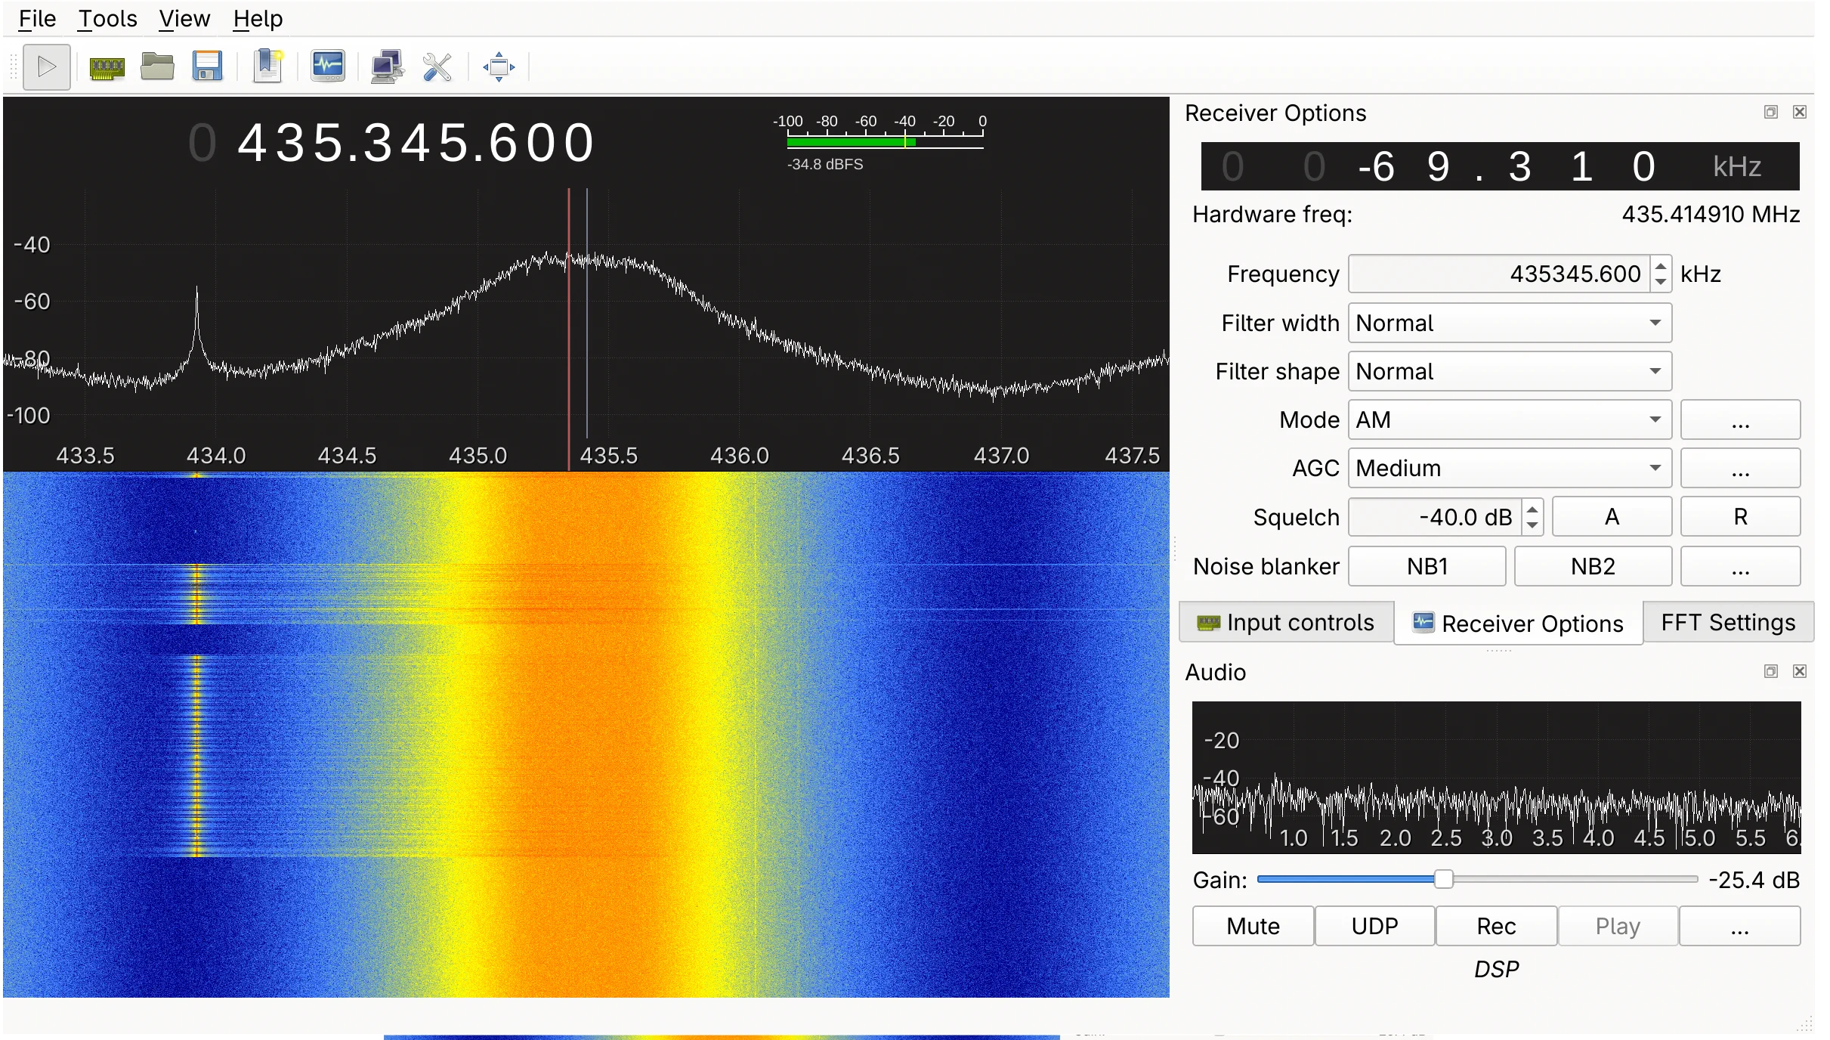This screenshot has height=1040, width=1830.
Task: Click the DSP spectrum monitor toolbar icon
Action: [x=327, y=67]
